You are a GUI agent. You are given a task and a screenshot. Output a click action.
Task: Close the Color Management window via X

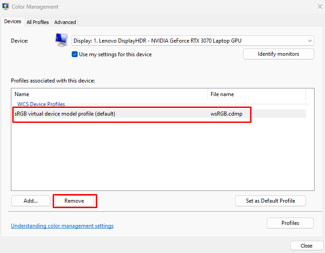(319, 7)
